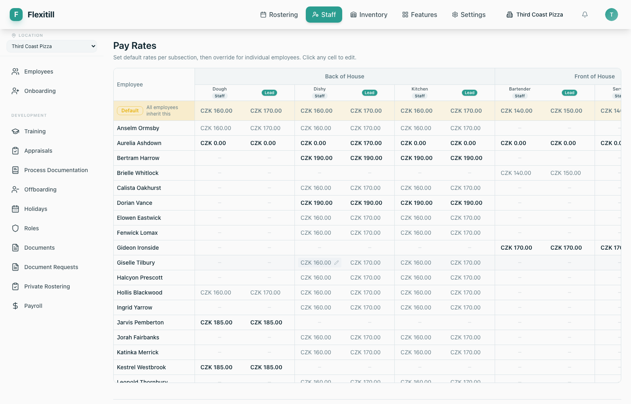This screenshot has height=404, width=631.
Task: Click the Staff badge under Kitchen
Action: pos(420,96)
